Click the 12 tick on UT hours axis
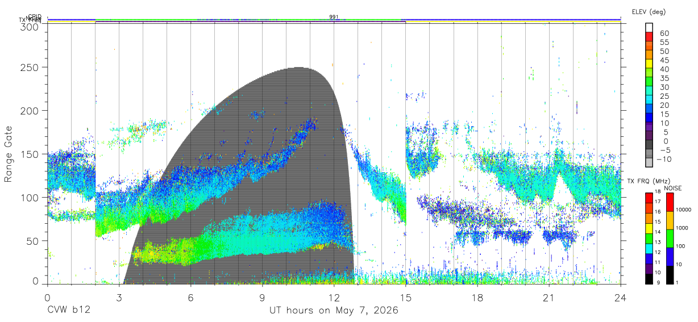The image size is (698, 322). coord(334,298)
